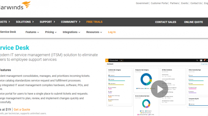Click the chat bubble icon in the dashboard preview
Screen dimensions: 208x116
coord(201,61)
